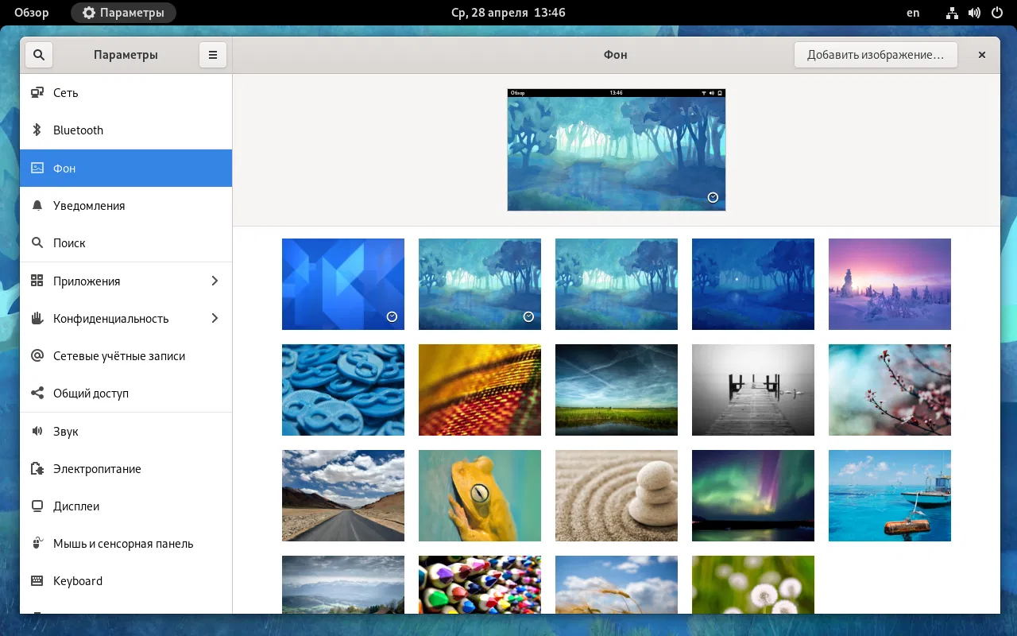Open the search in Параметры sidebar
Screen dimensions: 1017x636
click(x=39, y=55)
